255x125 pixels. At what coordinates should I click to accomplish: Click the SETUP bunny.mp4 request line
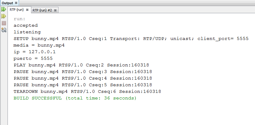[x=131, y=39]
